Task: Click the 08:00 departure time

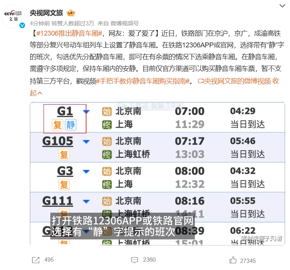Action: tap(190, 171)
